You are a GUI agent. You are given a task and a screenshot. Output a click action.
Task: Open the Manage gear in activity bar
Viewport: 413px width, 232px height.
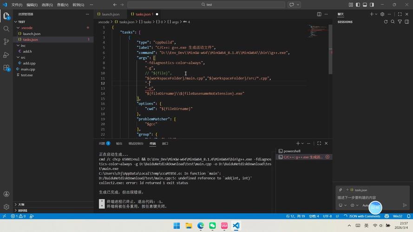(x=7, y=207)
